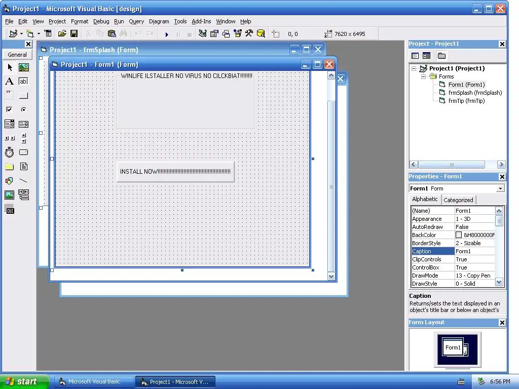Click the Paste toolbar icon
519x389 pixels.
[112, 34]
